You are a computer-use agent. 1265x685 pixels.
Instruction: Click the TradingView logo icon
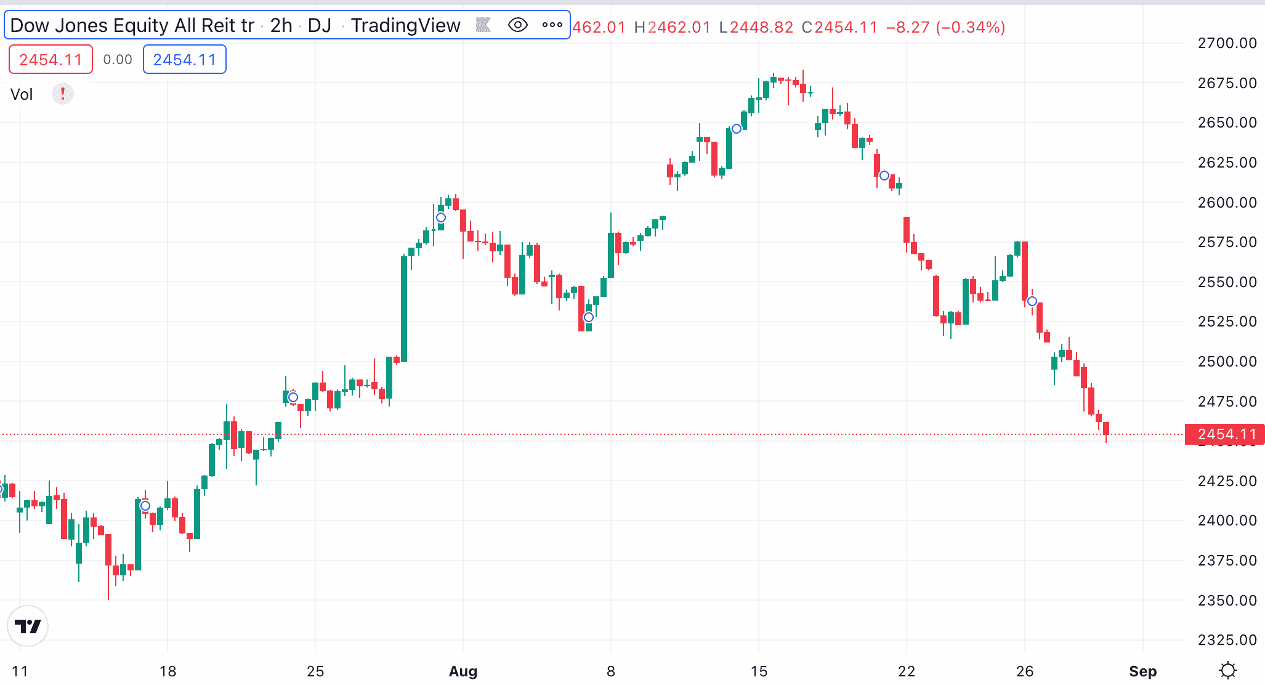point(28,626)
